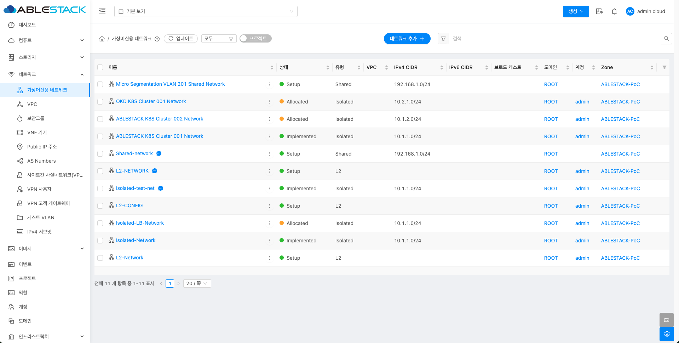Screen dimensions: 679x343
Task: Check the box for OKD K8S Cluster 001 Network
Action: (100, 102)
